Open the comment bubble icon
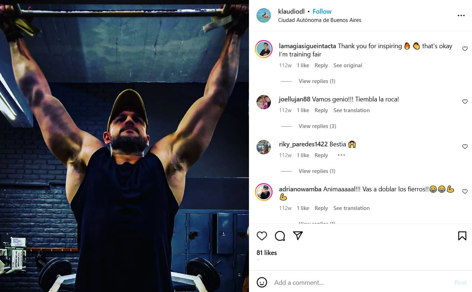 tap(280, 236)
